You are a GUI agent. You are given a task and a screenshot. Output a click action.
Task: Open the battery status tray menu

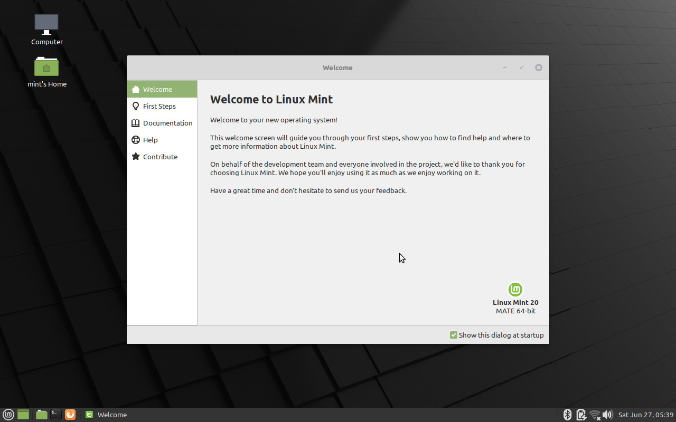point(580,415)
